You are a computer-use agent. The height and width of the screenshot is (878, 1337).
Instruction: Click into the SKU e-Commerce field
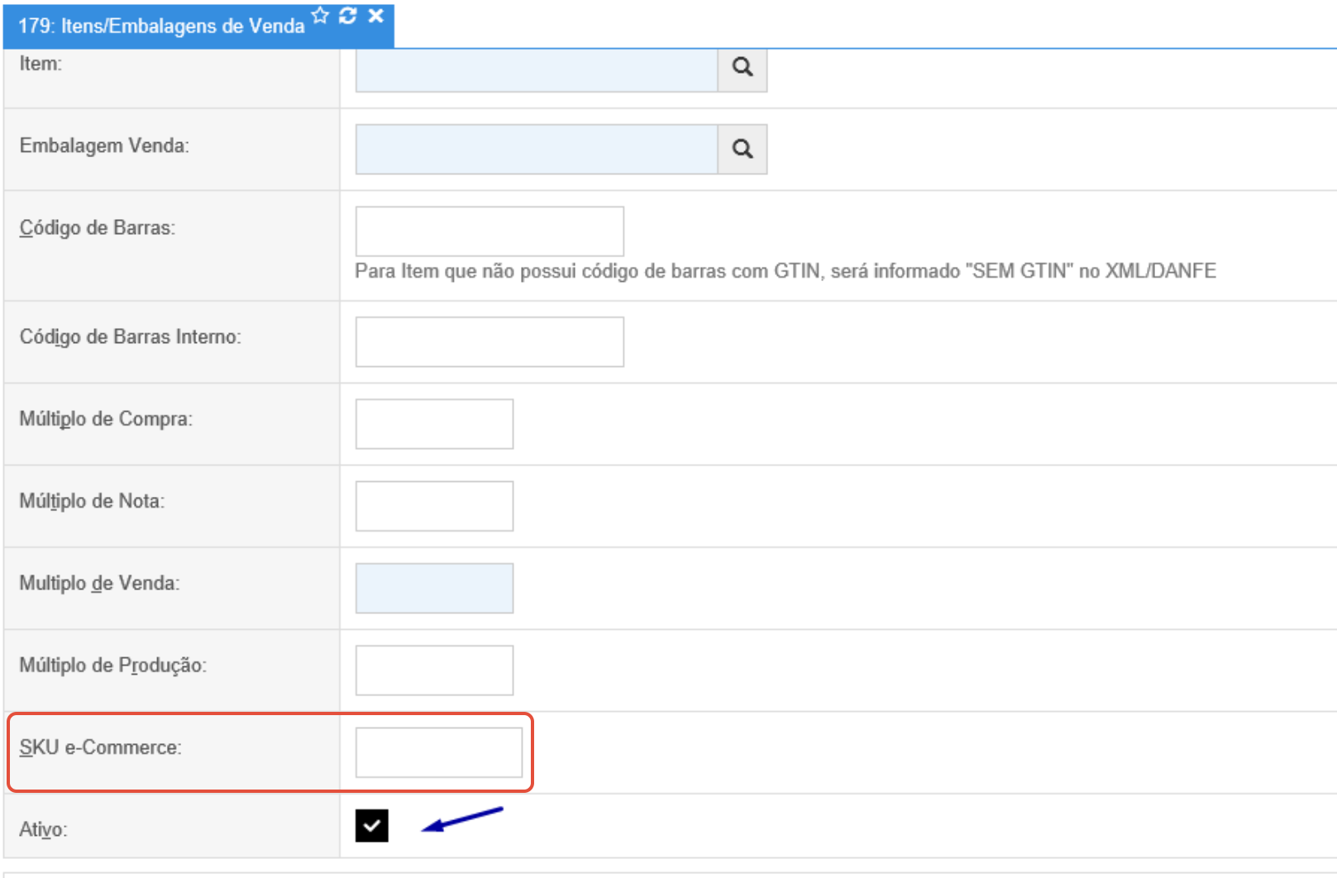439,752
